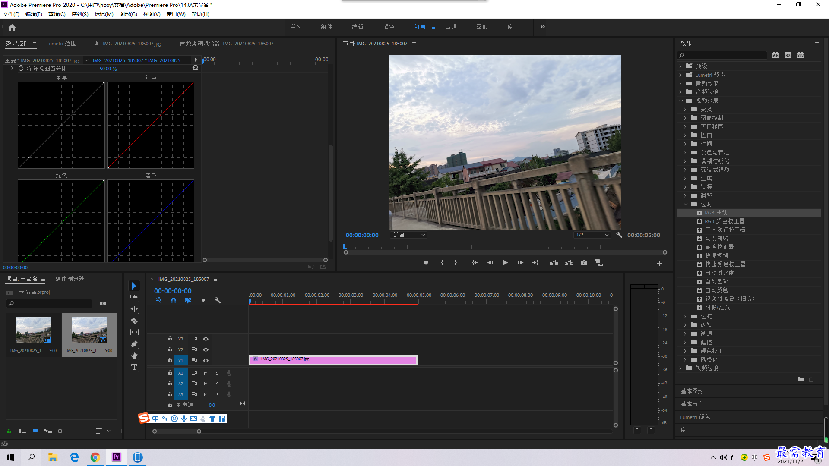
Task: Solo the A2 audio track
Action: 217,384
